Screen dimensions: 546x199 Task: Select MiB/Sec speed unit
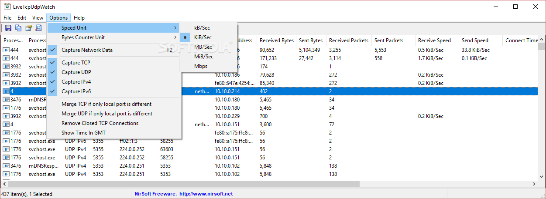(209, 57)
